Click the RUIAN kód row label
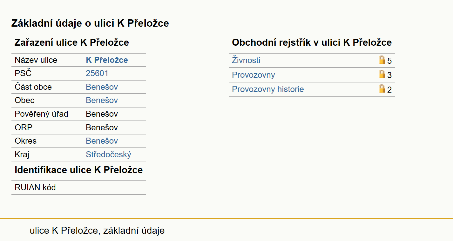The image size is (453, 241). (x=35, y=187)
